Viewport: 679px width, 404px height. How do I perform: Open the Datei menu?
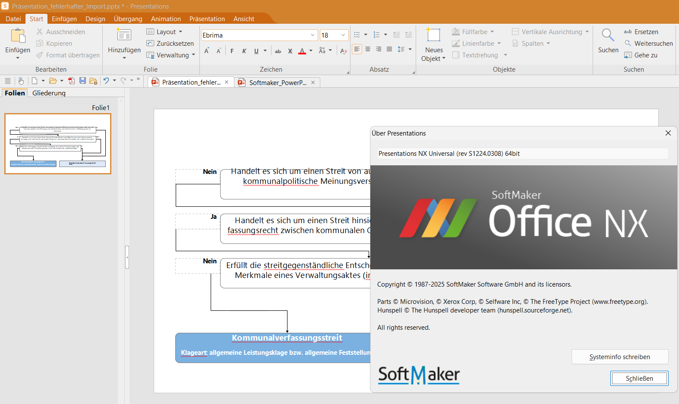[13, 19]
